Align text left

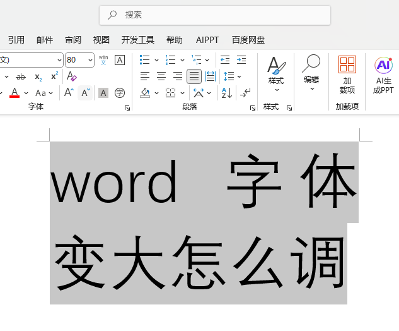[x=145, y=76]
